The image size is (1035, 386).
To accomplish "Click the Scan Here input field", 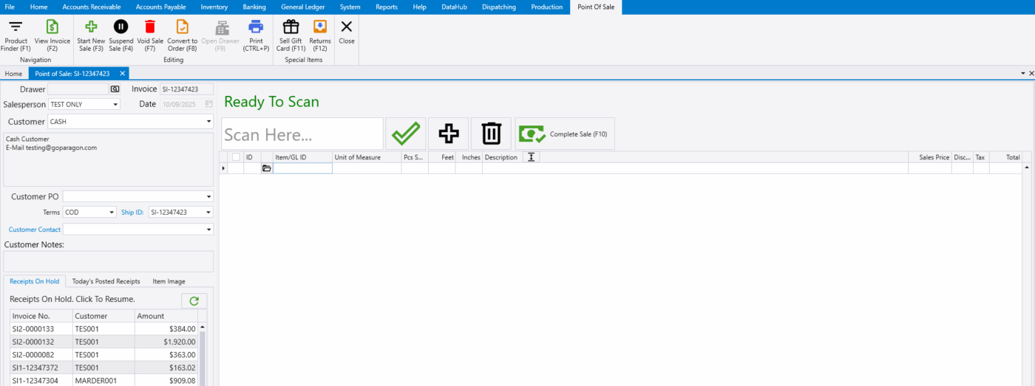I will (x=302, y=134).
